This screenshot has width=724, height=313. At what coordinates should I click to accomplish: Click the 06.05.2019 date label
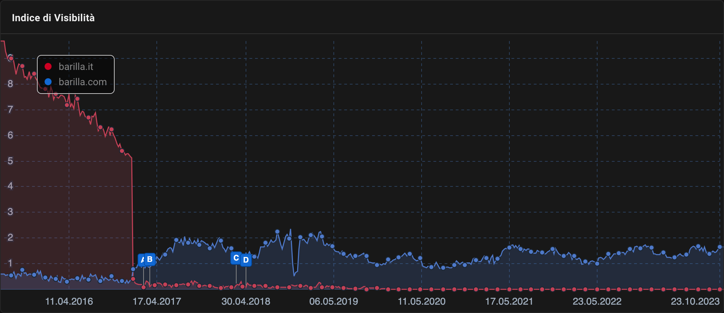[x=334, y=301]
